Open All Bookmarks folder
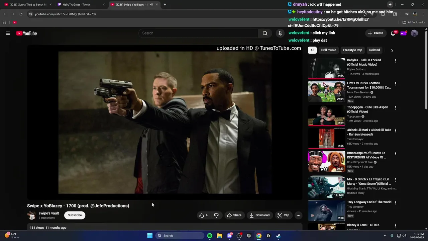Viewport: 428px width, 241px height. [x=414, y=22]
